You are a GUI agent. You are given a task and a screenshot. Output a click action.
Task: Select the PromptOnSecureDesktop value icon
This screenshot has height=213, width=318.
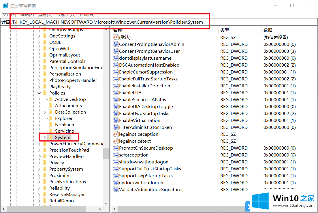click(x=116, y=148)
